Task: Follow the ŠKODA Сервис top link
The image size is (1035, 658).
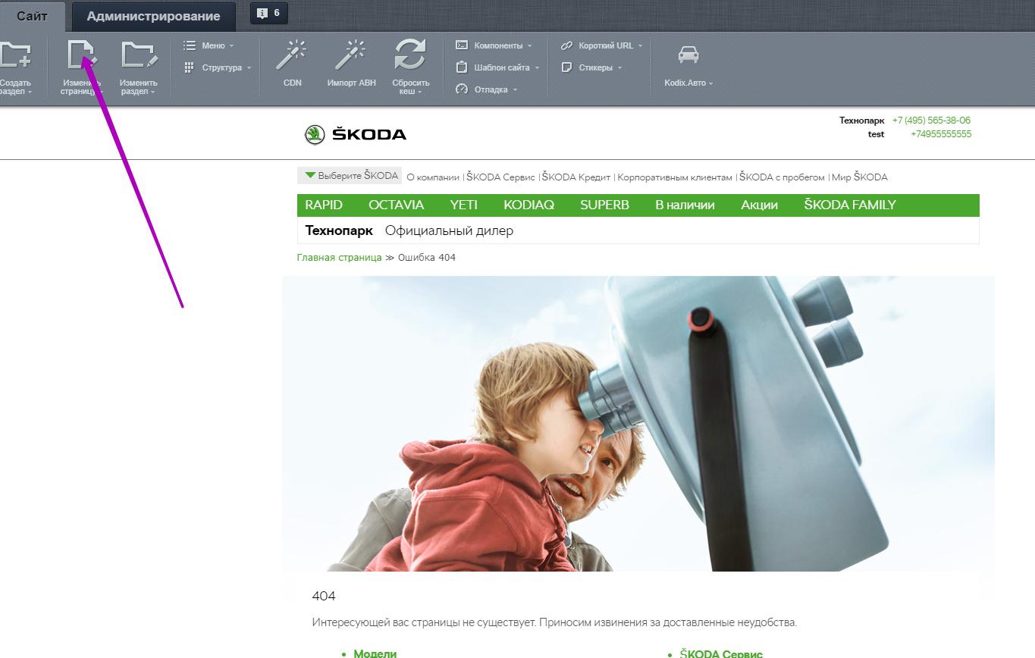Action: tap(500, 177)
